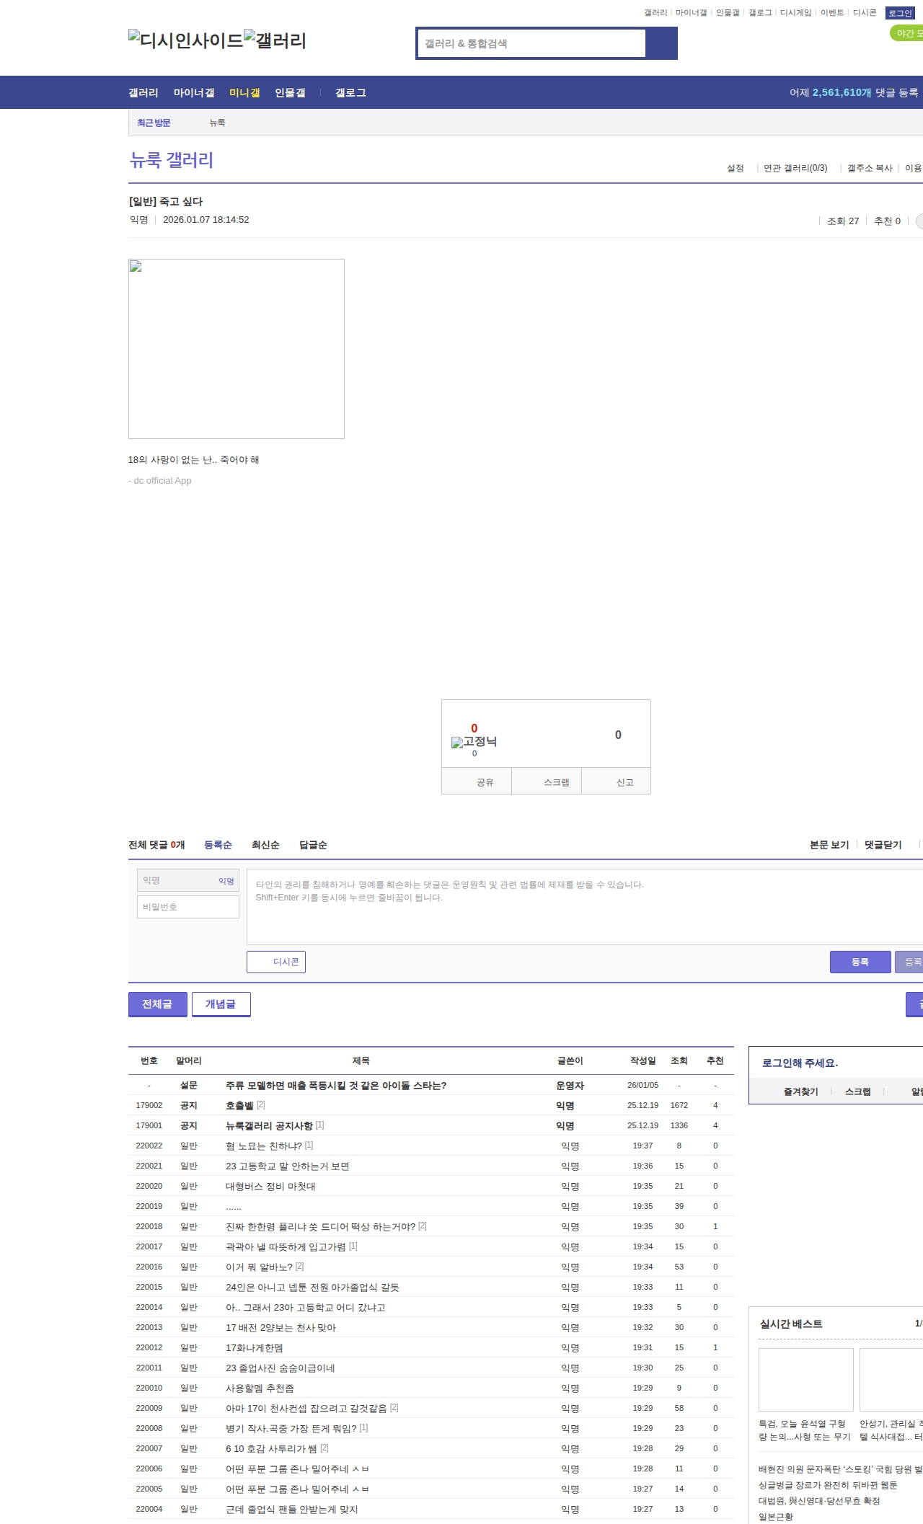Open the first 실시간 베스트 thumbnail
Screen dimensions: 923x1524
coord(806,1380)
